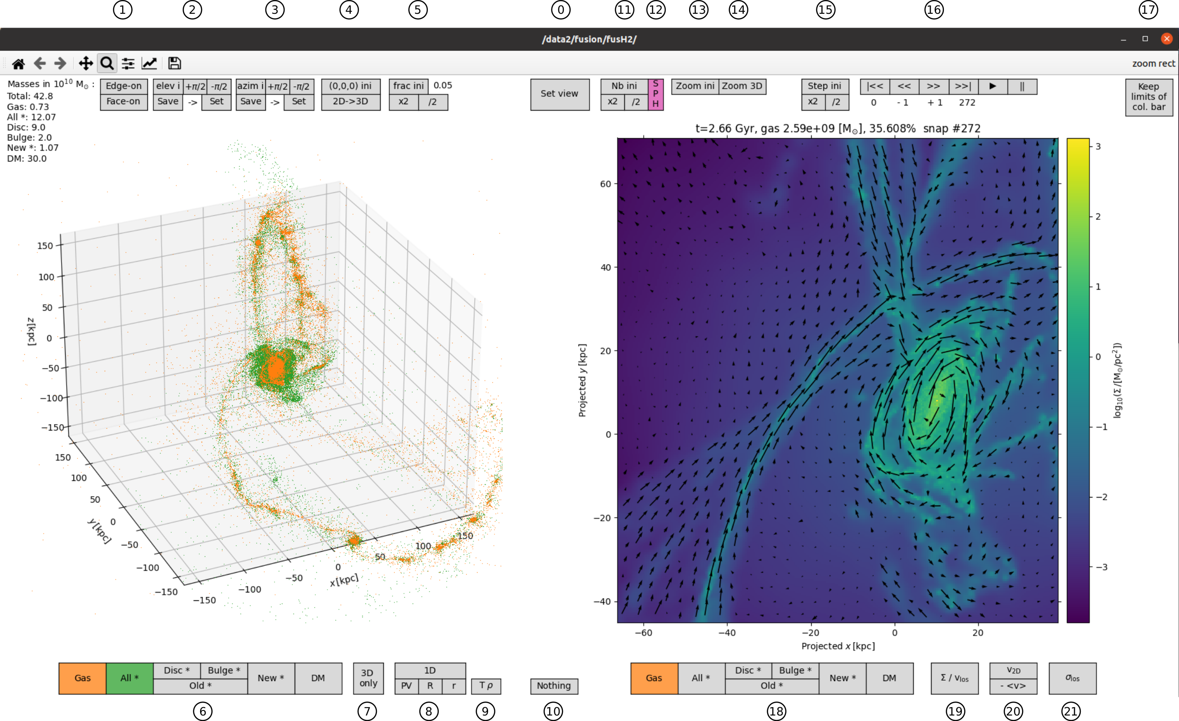The image size is (1179, 721).
Task: Select the Pan axes tool
Action: click(86, 63)
